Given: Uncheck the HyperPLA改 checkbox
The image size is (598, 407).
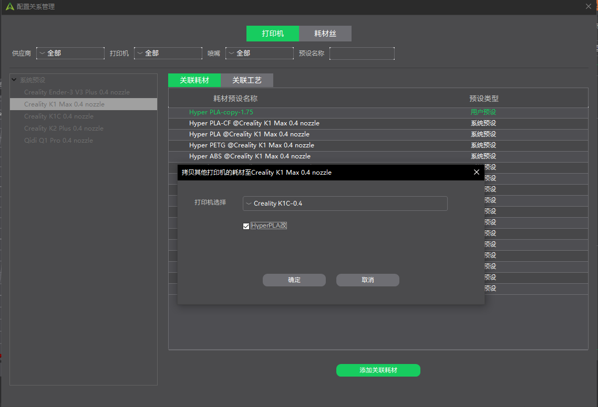Looking at the screenshot, I should (x=246, y=226).
